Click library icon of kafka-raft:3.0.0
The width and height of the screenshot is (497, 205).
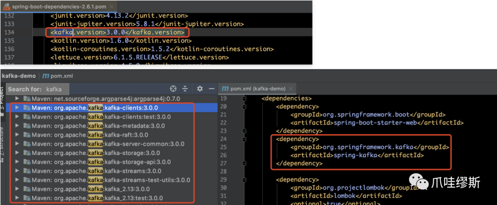27,135
